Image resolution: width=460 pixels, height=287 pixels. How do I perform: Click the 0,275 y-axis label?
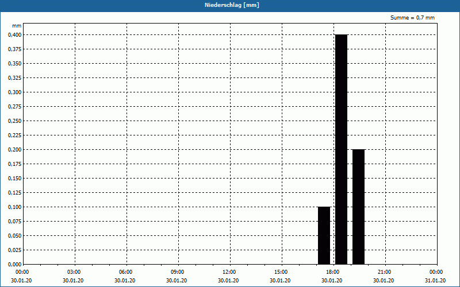coord(15,107)
